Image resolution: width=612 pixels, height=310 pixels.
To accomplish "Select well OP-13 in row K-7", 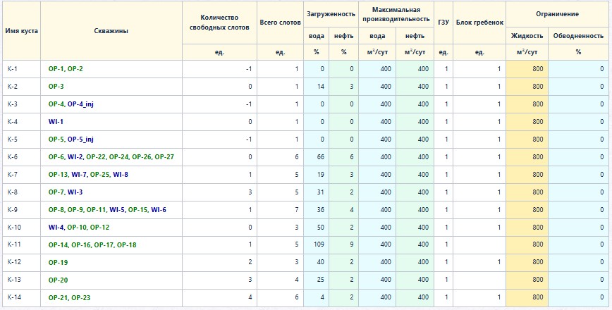I will [x=58, y=174].
